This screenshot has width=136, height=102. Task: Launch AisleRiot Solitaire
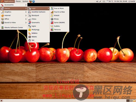(x=38, y=12)
